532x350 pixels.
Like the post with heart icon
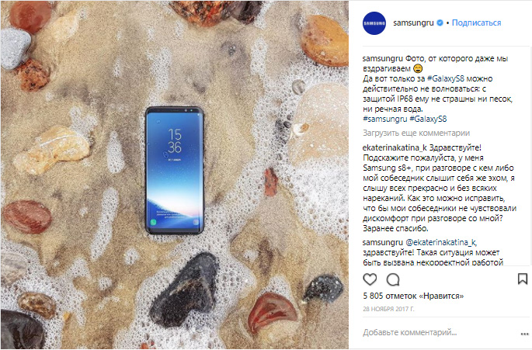pyautogui.click(x=370, y=279)
